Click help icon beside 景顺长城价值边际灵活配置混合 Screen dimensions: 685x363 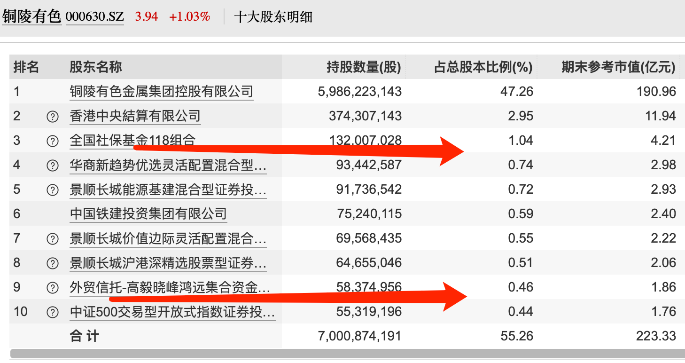pyautogui.click(x=53, y=238)
